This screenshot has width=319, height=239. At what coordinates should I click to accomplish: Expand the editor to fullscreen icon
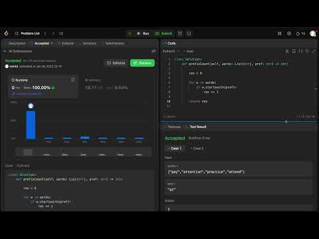[x=313, y=51]
